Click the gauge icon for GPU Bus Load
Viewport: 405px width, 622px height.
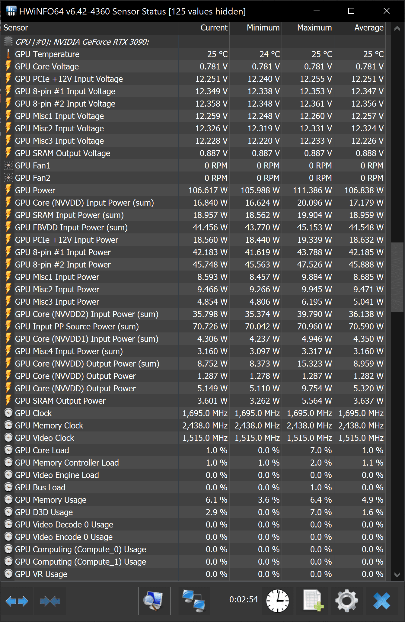click(8, 487)
